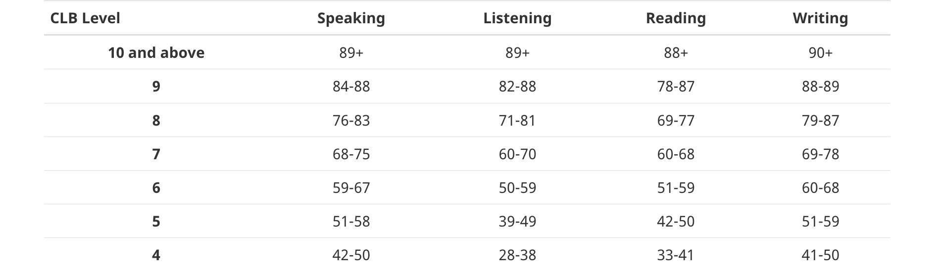Click the Reading column header
Viewport: 940px width, 277px height.
676,18
